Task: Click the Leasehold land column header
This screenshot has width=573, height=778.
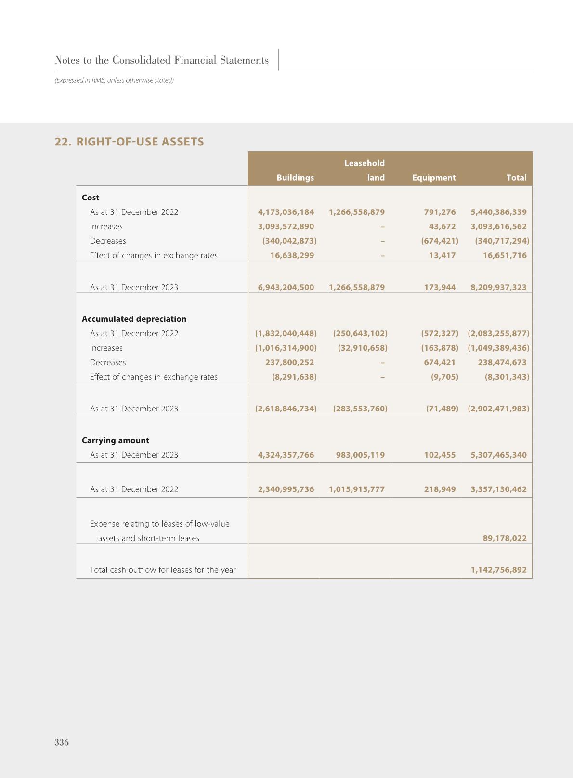Action: [x=365, y=171]
